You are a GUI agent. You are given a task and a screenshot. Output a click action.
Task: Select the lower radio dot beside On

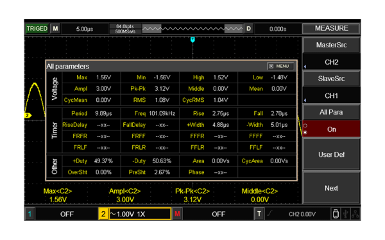coord(305,132)
